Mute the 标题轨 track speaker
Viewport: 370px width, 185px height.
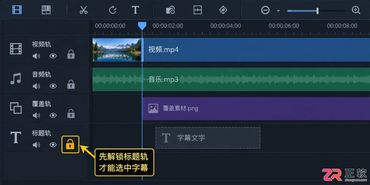[x=36, y=145]
